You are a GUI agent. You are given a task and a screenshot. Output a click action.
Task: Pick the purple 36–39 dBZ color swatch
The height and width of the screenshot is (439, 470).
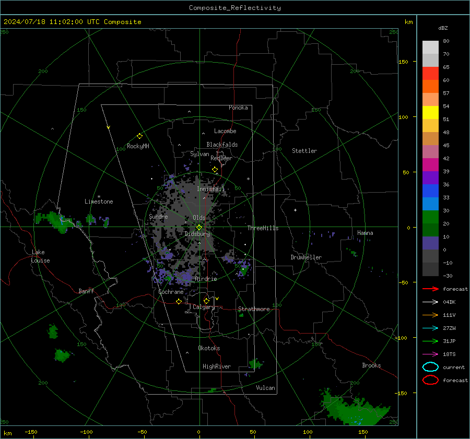tap(430, 178)
